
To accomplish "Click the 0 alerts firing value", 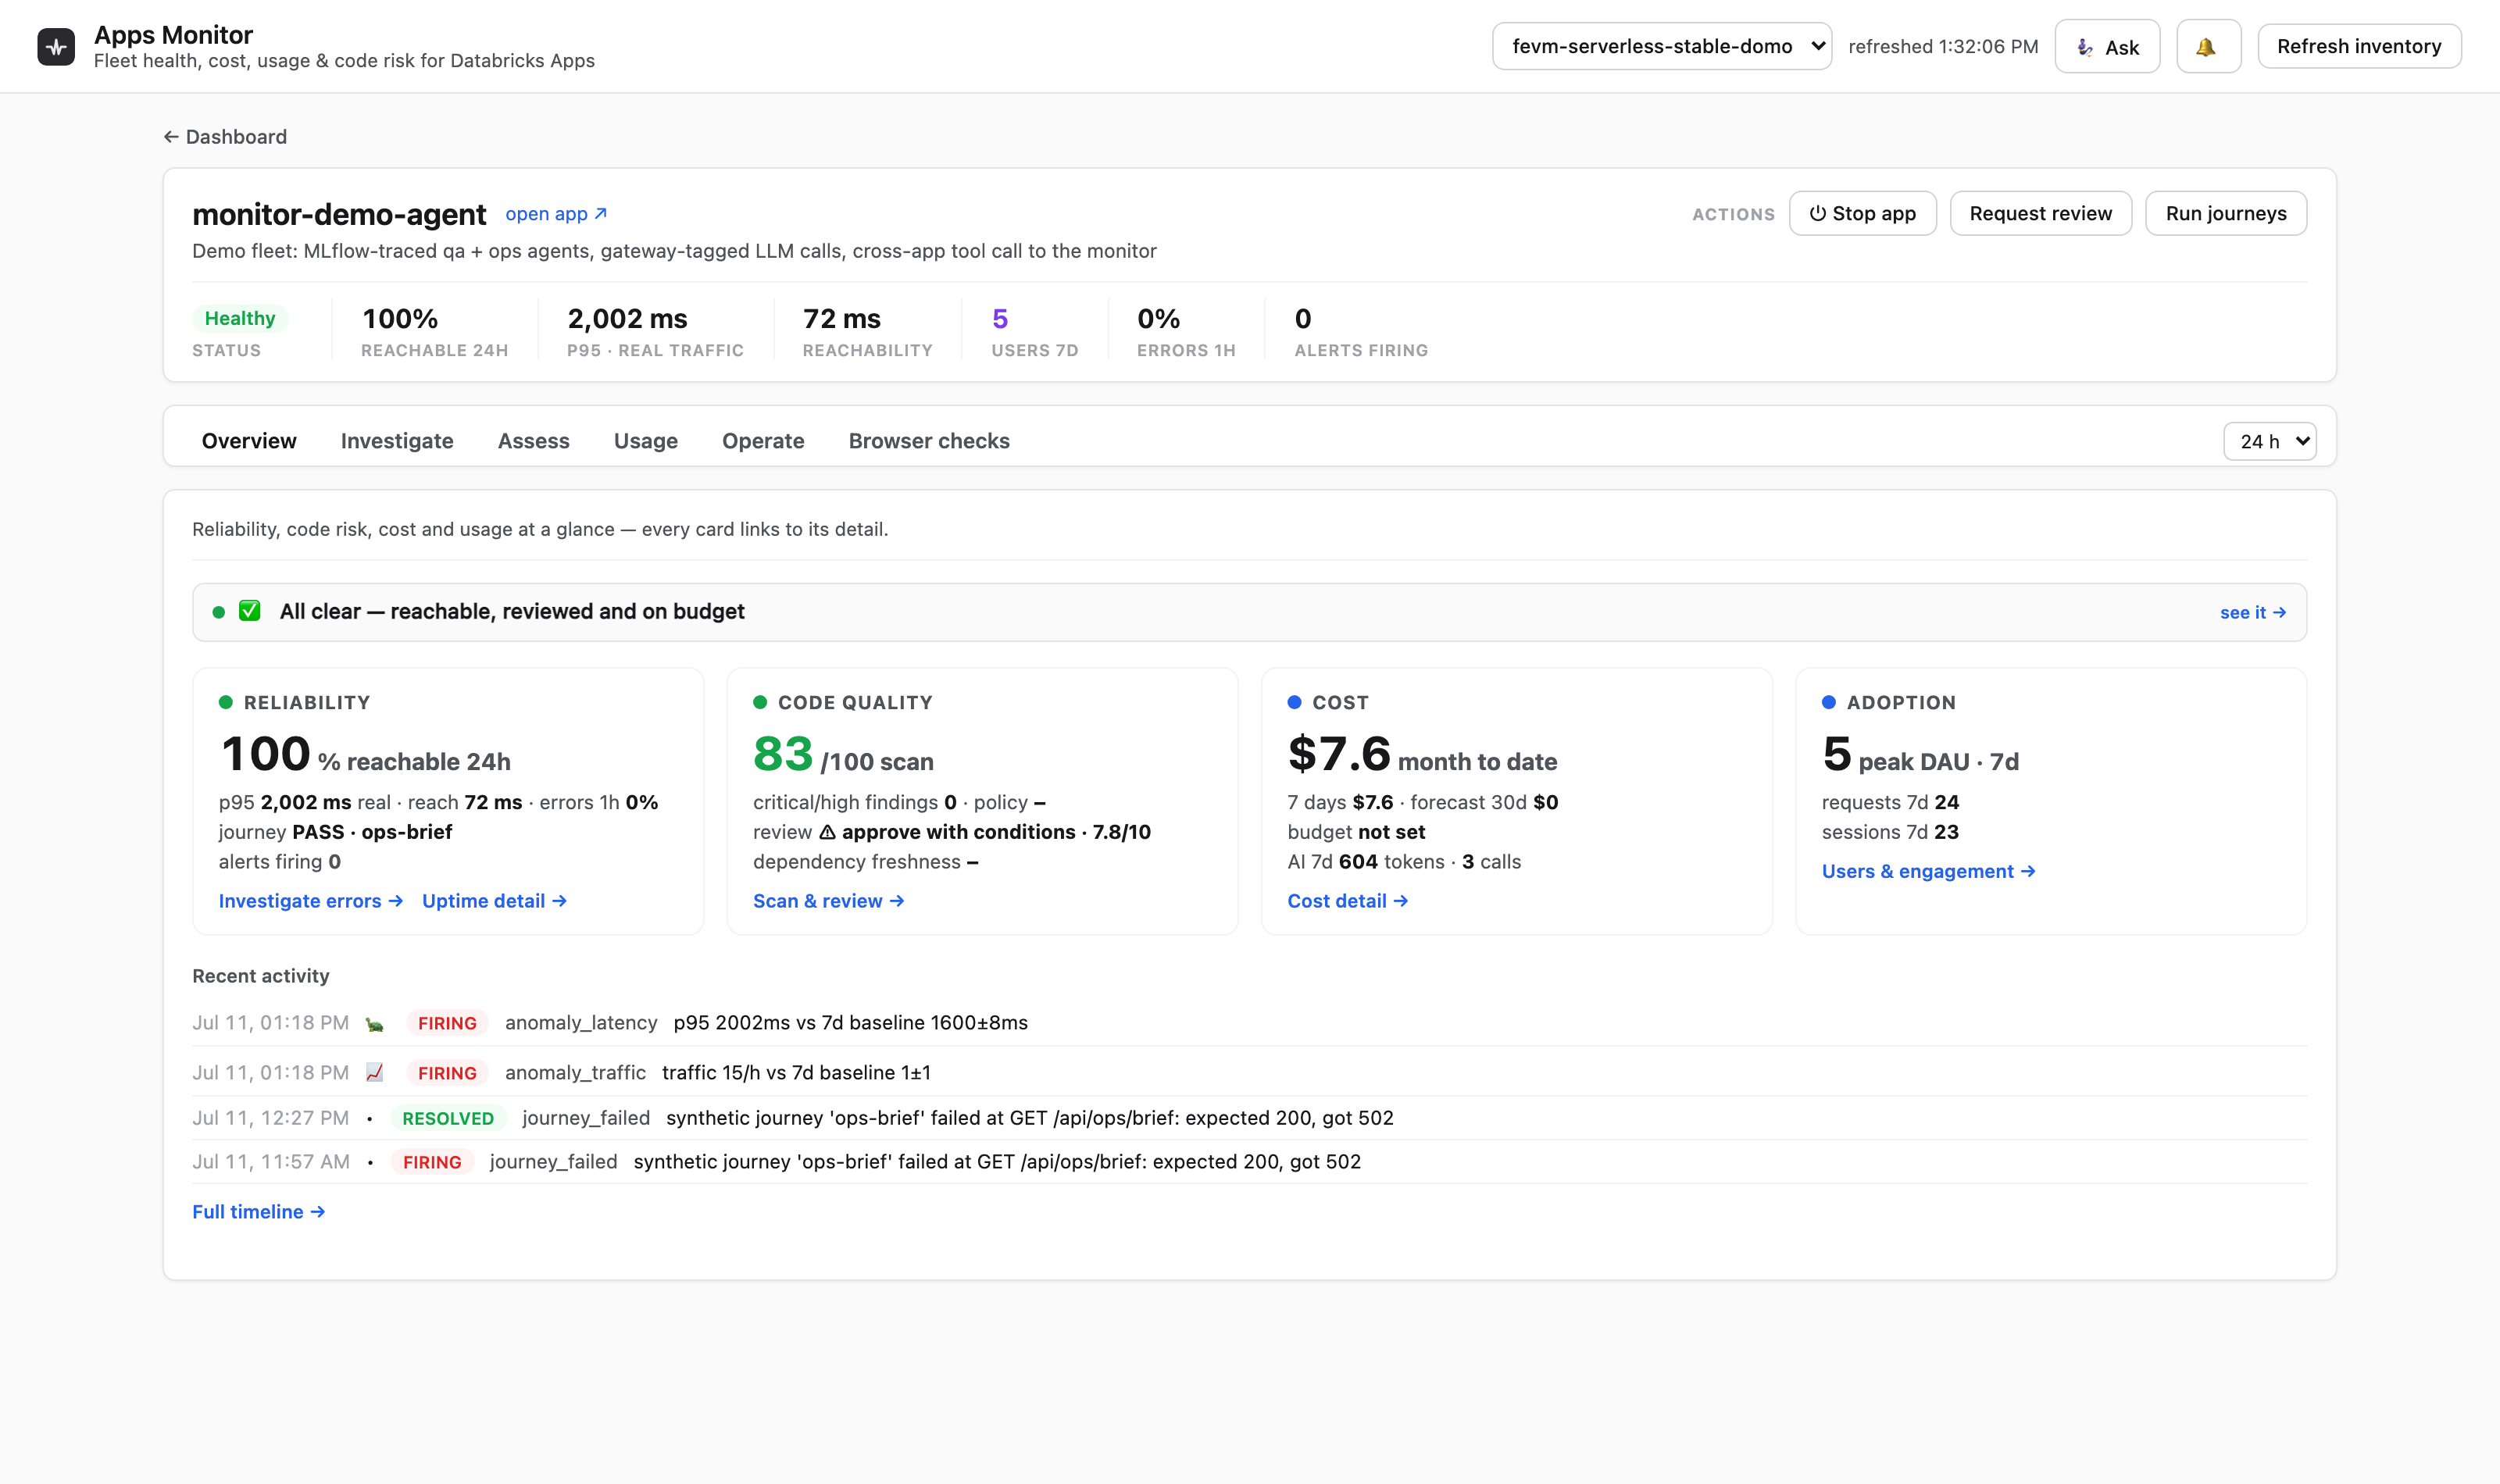I will click(x=1303, y=319).
